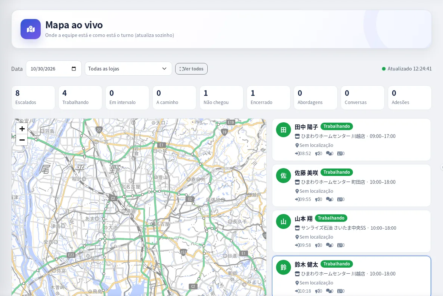Click the ひまわりホームセンター 町田店 shift line
Viewport: 443px width, 296px height.
(345, 182)
